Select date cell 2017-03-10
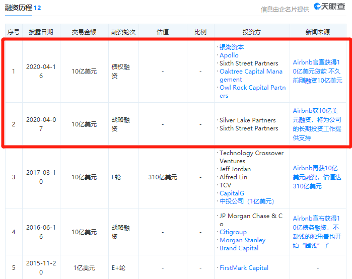This screenshot has height=279, width=352. [x=41, y=177]
